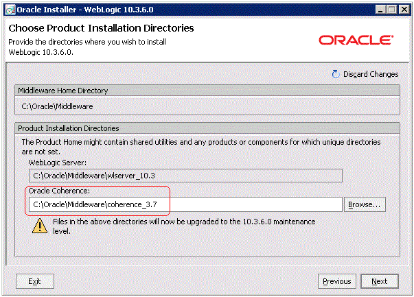
Task: Click the Discard Changes refresh icon
Action: [x=336, y=74]
